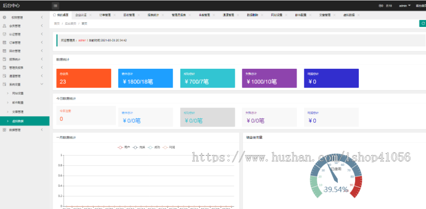This screenshot has width=426, height=209.
Task: Toggle 用户 series in chart legend
Action: 124,147
